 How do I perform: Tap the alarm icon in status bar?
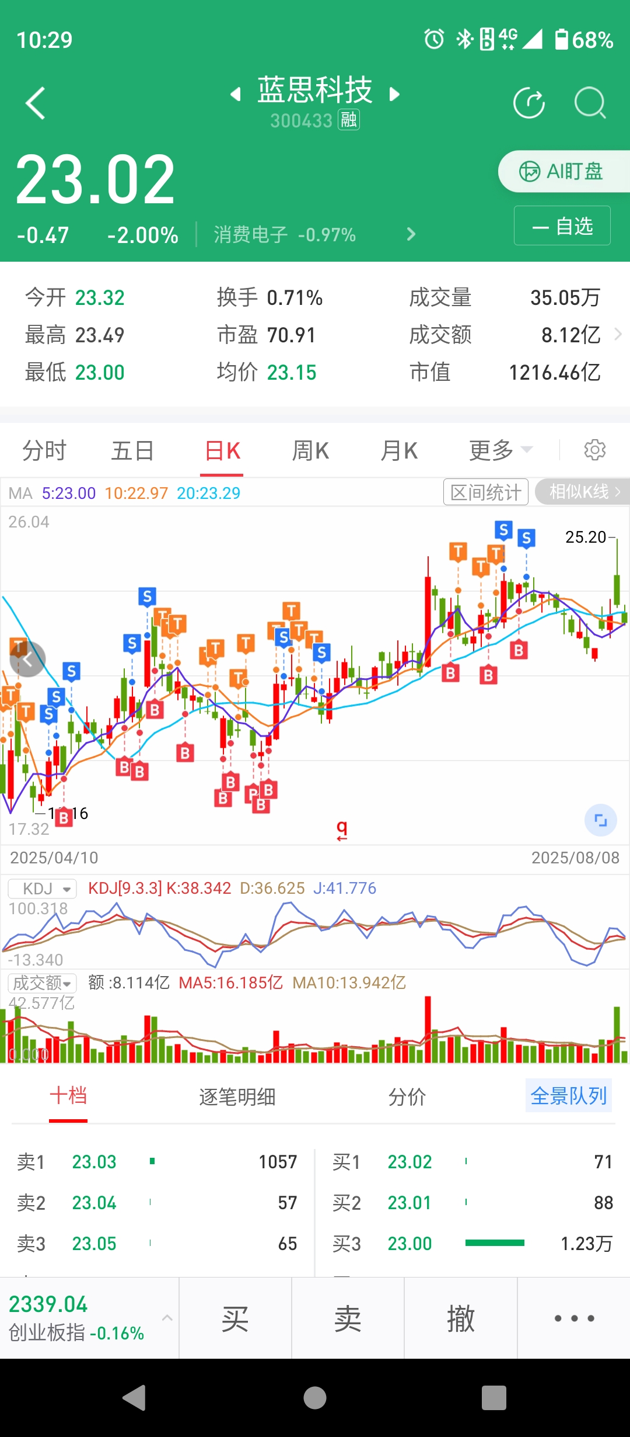434,39
